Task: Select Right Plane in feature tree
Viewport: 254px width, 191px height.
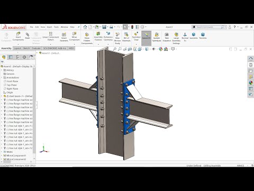Action: [x=11, y=89]
